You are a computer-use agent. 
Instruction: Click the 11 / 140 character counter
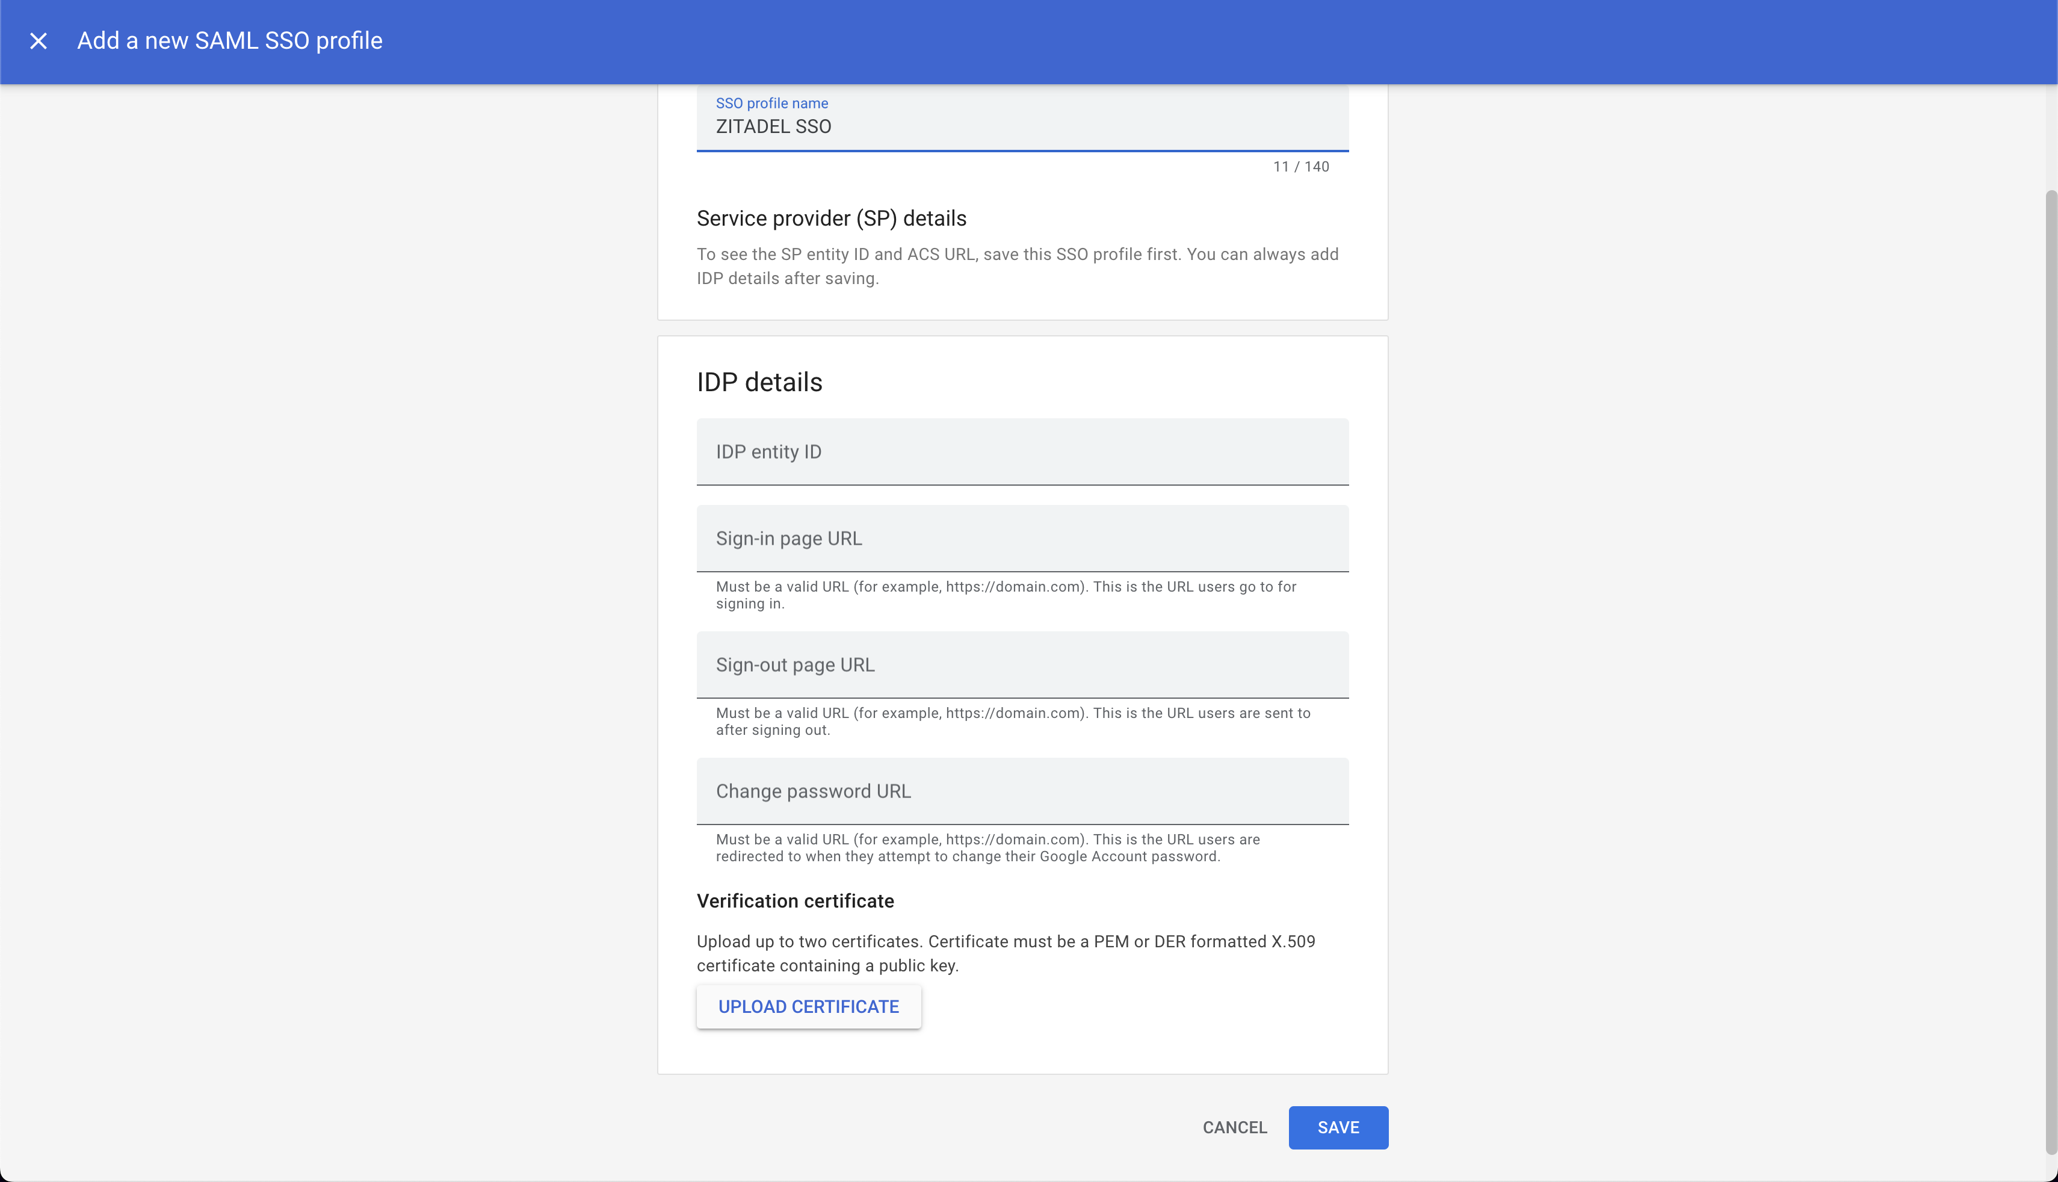[1300, 167]
